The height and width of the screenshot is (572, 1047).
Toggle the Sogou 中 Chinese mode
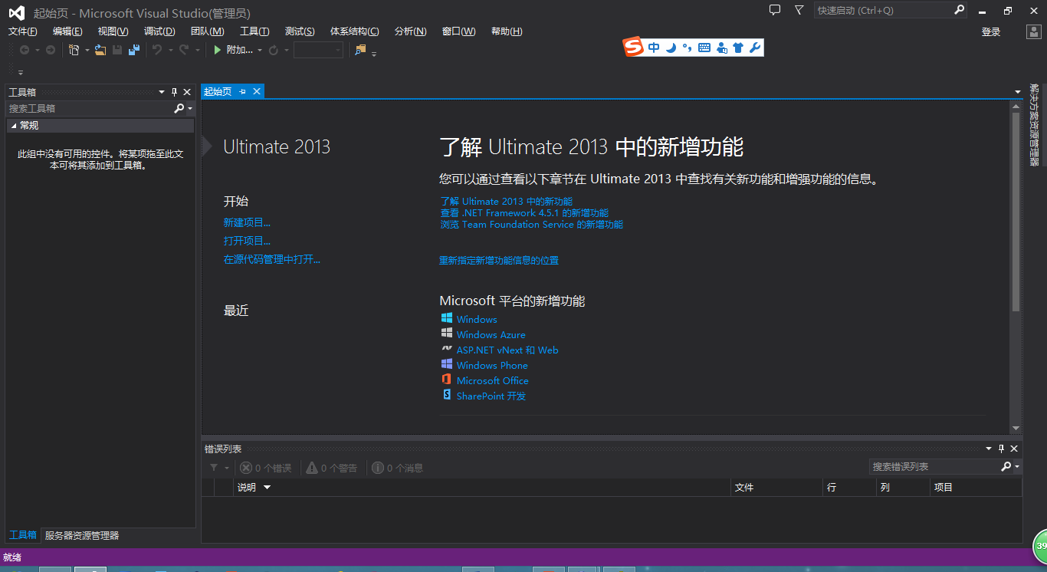point(654,48)
